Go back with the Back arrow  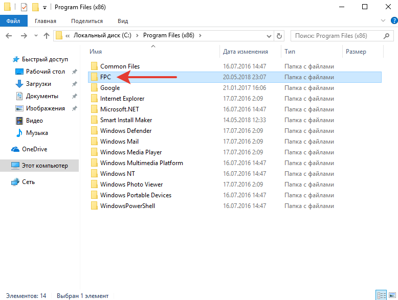pyautogui.click(x=9, y=36)
